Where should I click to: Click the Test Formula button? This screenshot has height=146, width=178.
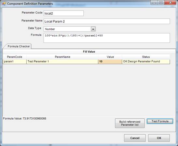(x=160, y=121)
